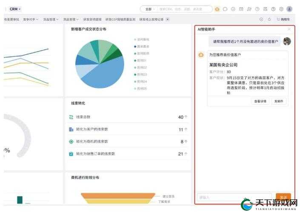The height and width of the screenshot is (212, 300).
Task: Open the CRM app switcher dropdown
Action: [x=15, y=9]
